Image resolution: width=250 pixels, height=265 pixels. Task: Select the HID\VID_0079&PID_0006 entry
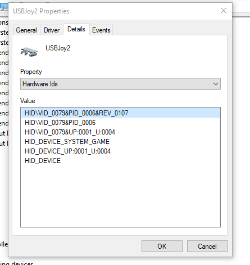(x=60, y=123)
